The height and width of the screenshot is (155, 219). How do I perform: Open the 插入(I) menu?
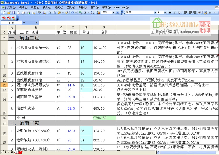[x=47, y=8]
